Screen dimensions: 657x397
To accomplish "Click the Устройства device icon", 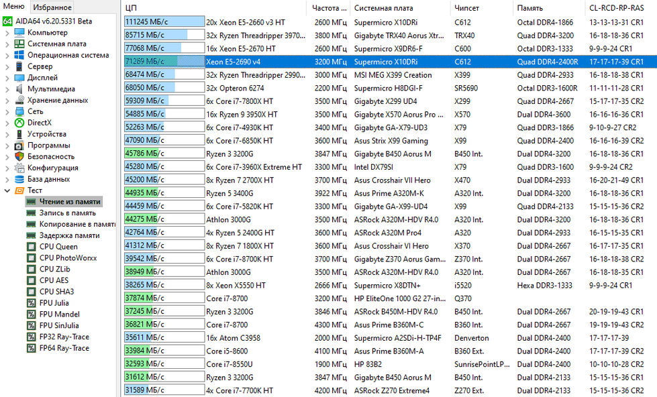I will point(19,134).
